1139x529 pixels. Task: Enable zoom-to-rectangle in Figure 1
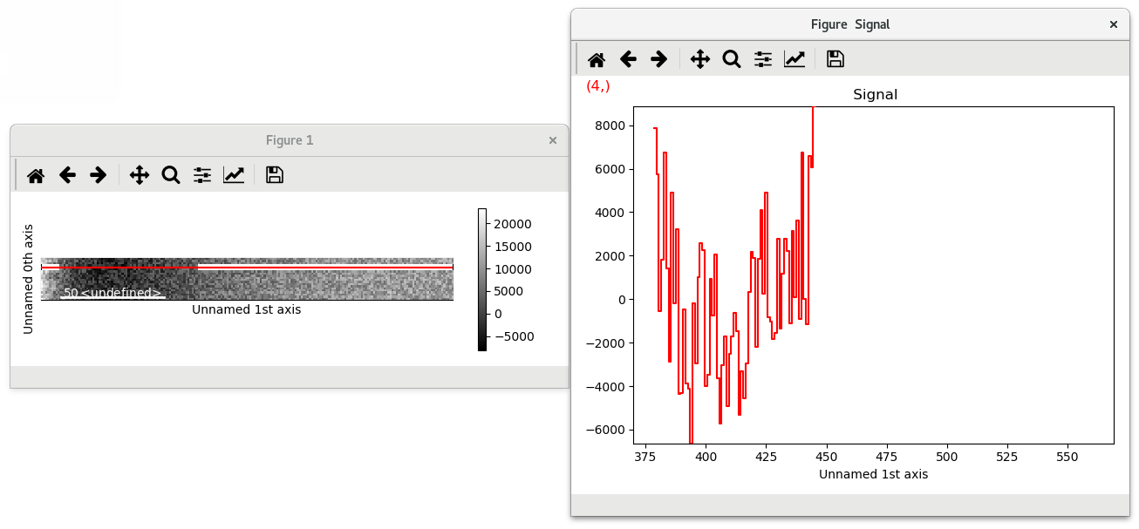coord(170,175)
